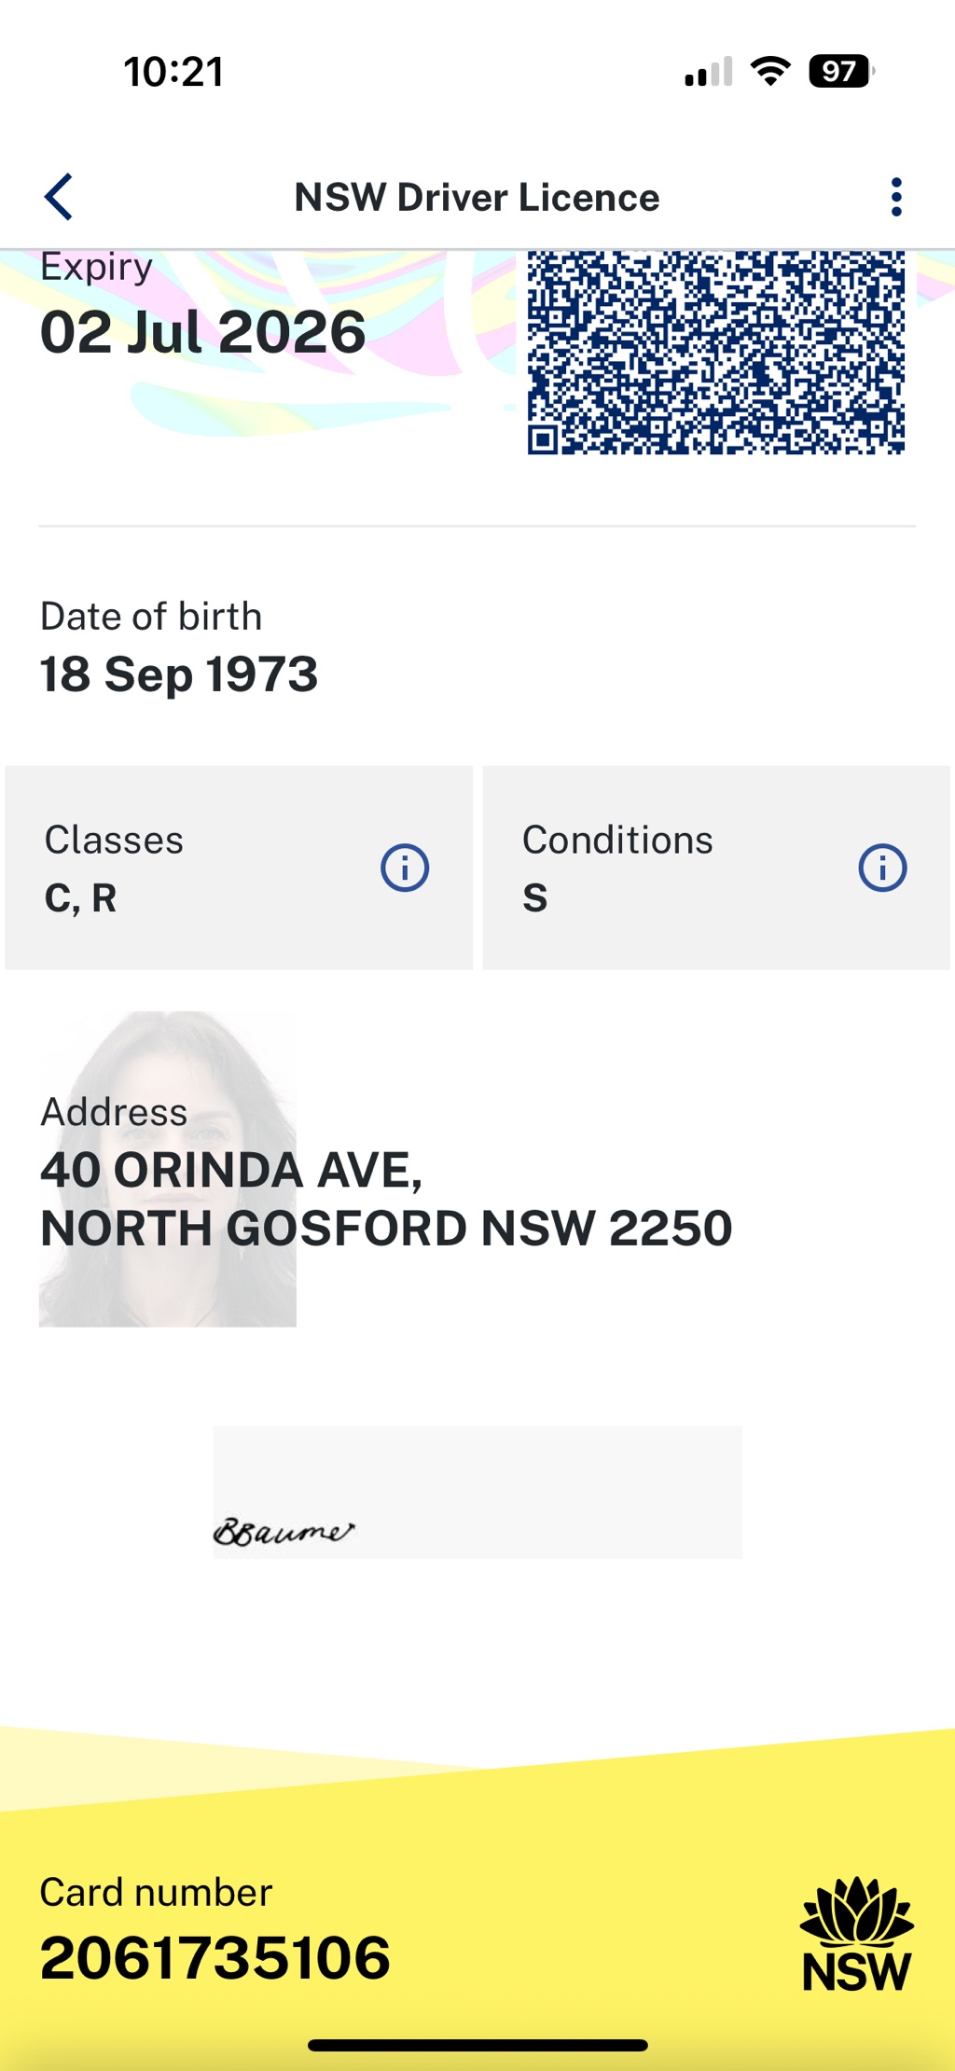Open the Classes C, R panel
Screen dimensions: 955x2071
point(205,868)
